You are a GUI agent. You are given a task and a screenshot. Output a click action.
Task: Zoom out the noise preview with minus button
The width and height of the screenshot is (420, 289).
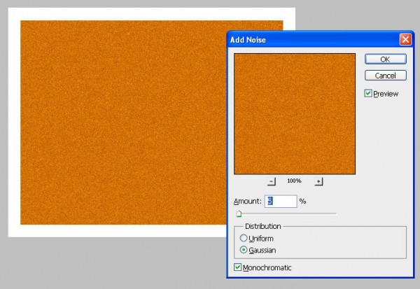point(272,181)
